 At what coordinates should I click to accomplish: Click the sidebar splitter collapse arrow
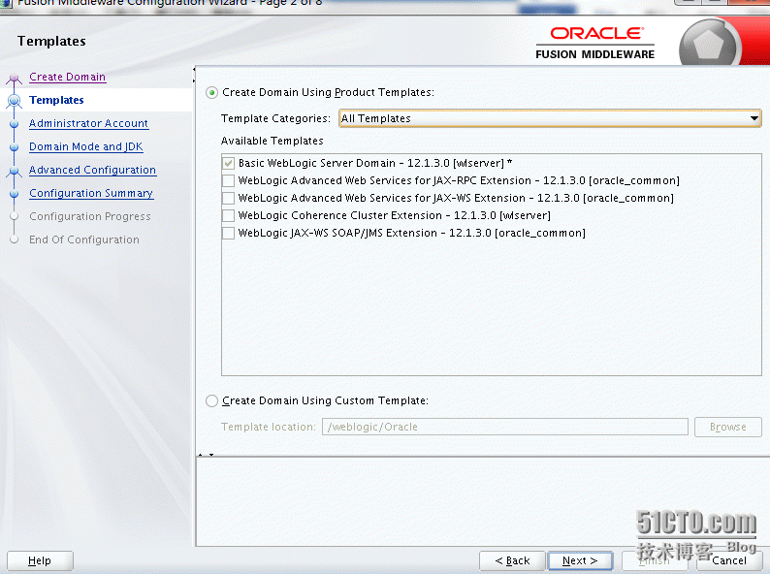(194, 75)
